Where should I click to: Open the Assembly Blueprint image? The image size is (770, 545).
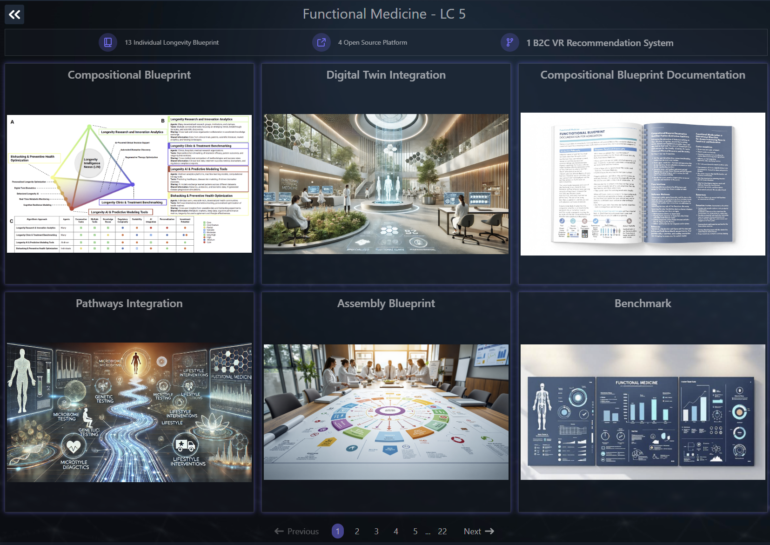tap(386, 412)
